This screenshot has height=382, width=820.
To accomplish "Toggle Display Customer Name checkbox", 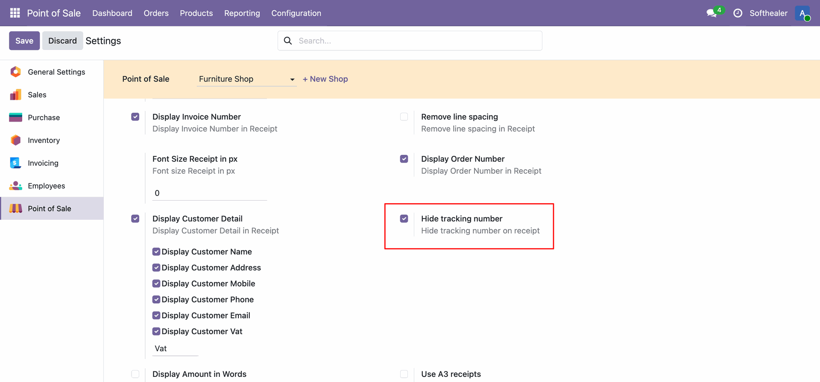I will 156,252.
